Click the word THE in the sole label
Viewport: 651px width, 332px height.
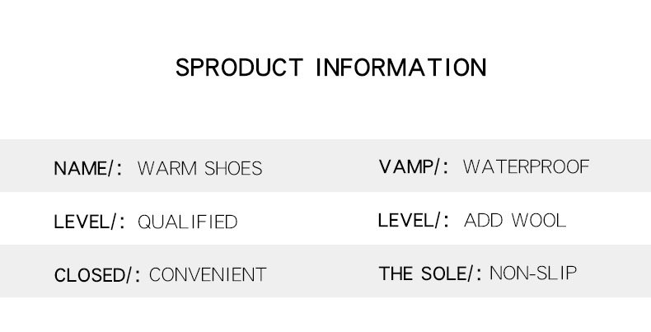[395, 274]
